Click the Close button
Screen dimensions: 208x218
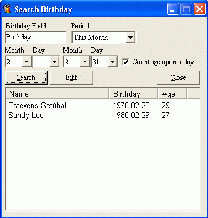(x=178, y=77)
